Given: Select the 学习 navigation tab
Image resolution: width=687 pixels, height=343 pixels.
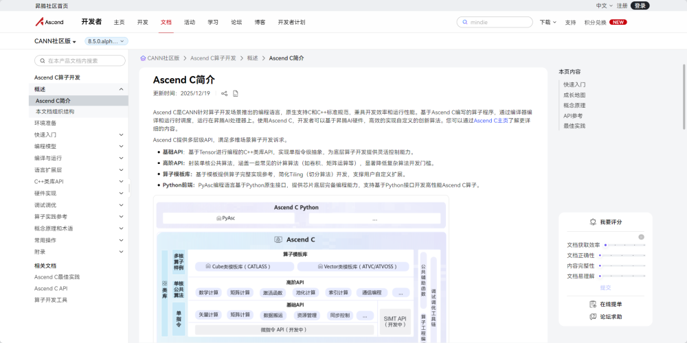Looking at the screenshot, I should [x=213, y=23].
